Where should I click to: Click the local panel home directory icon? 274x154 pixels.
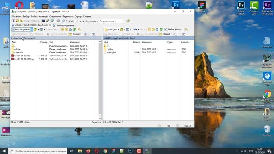click(71, 30)
